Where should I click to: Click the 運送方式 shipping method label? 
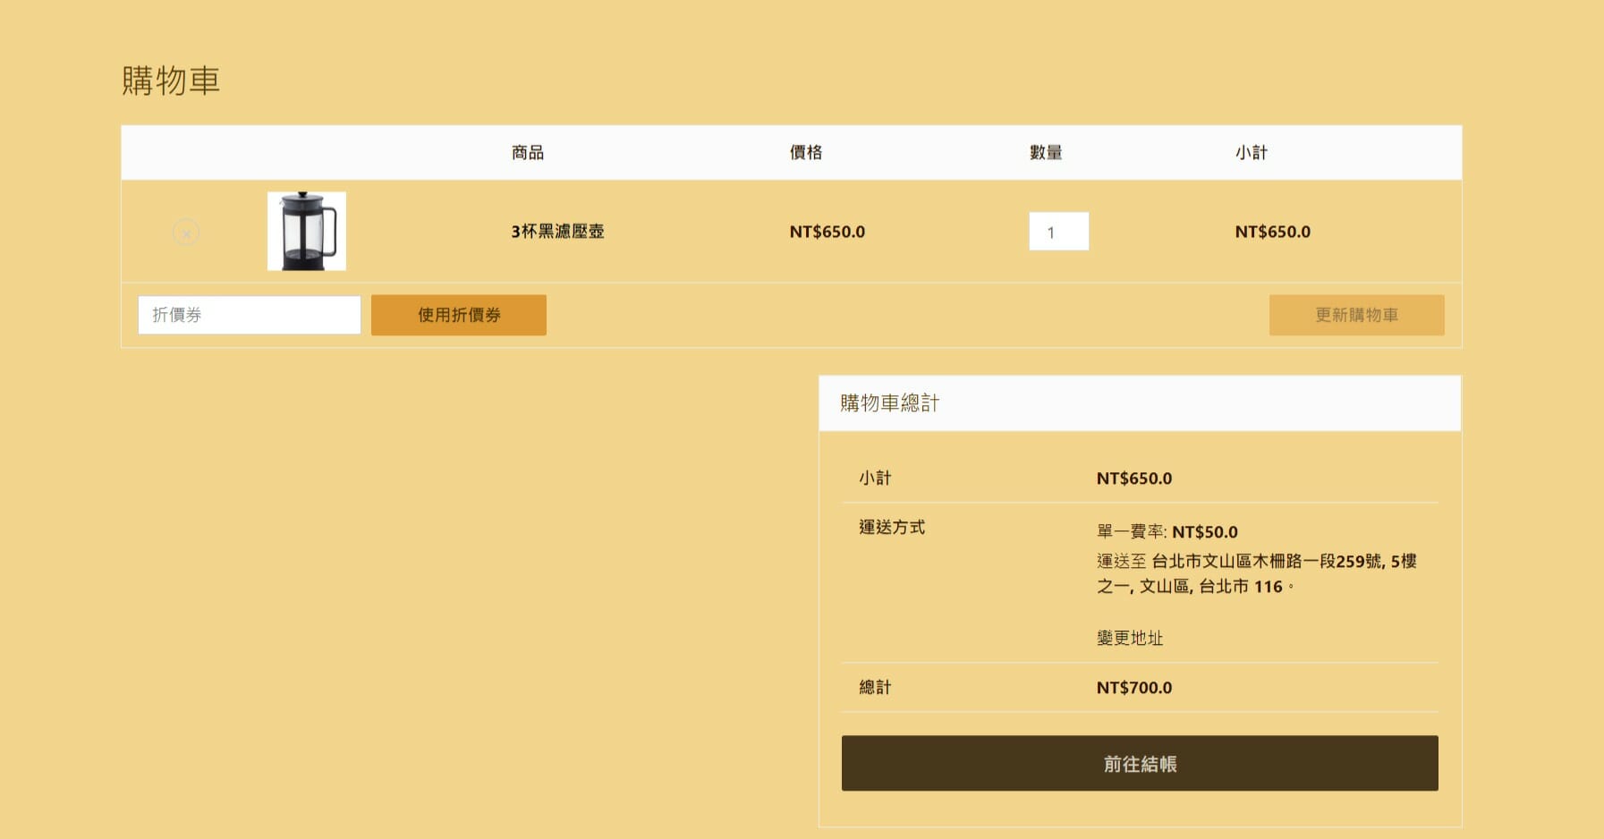[892, 528]
